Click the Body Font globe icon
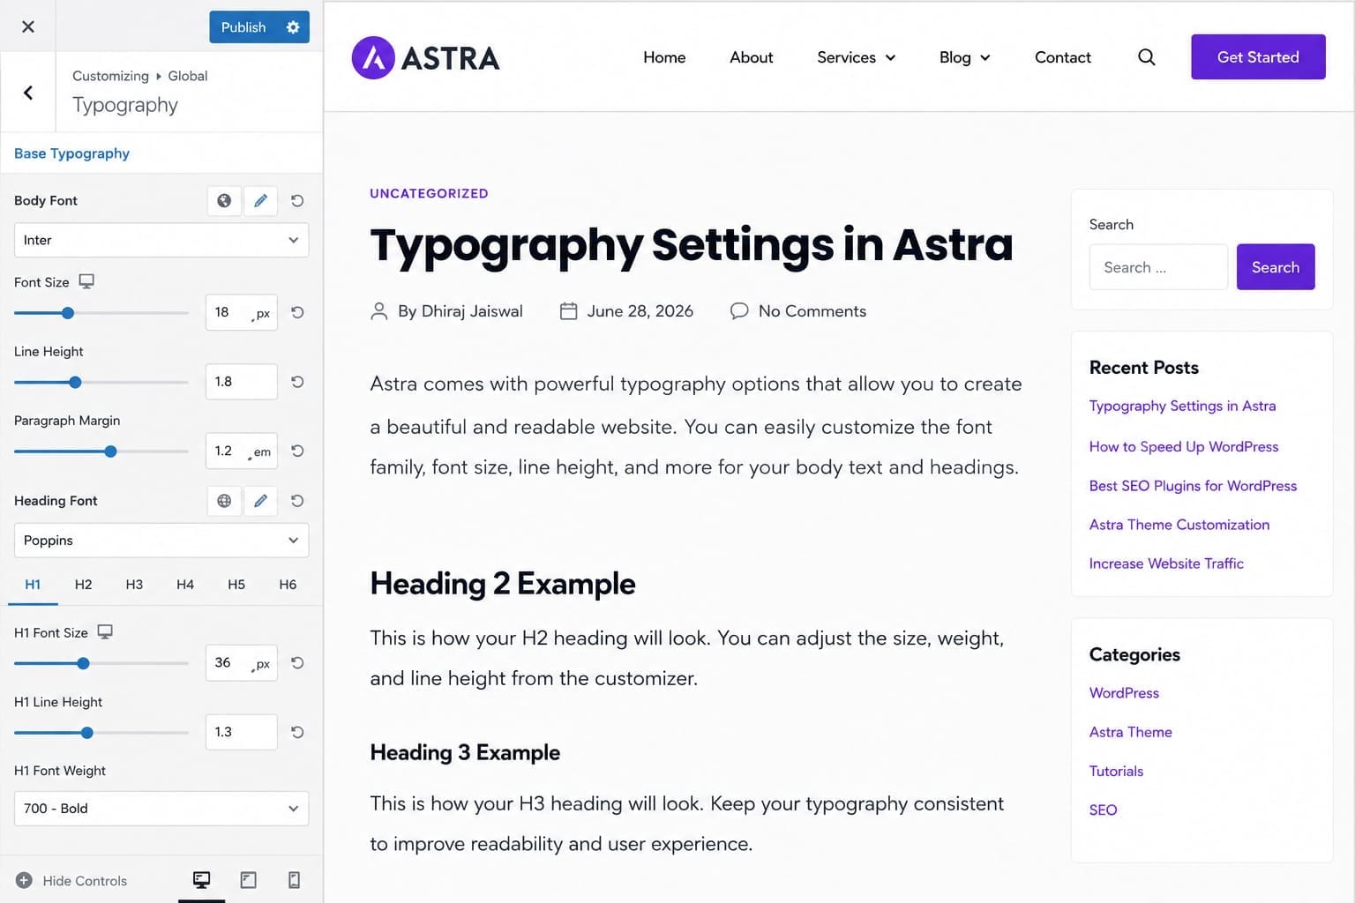This screenshot has width=1355, height=903. (x=224, y=201)
